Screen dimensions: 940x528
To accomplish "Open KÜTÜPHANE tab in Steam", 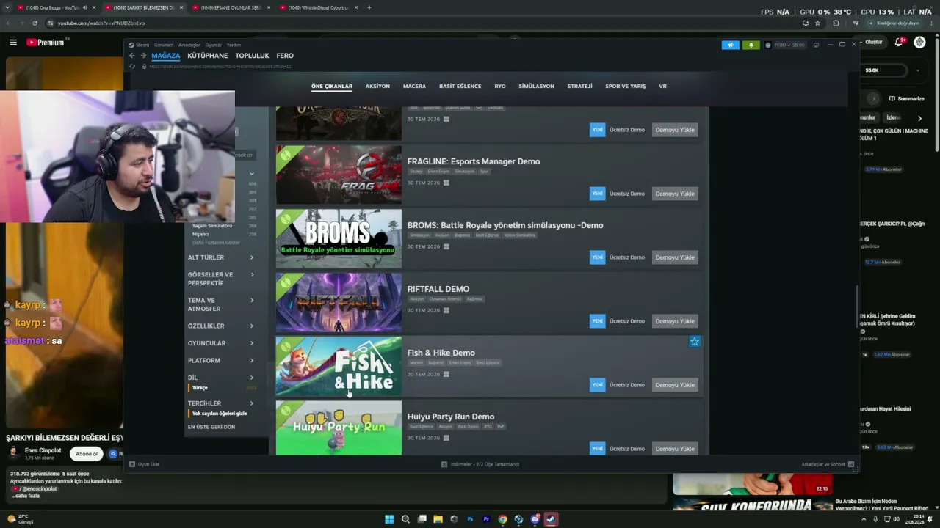I will point(208,56).
